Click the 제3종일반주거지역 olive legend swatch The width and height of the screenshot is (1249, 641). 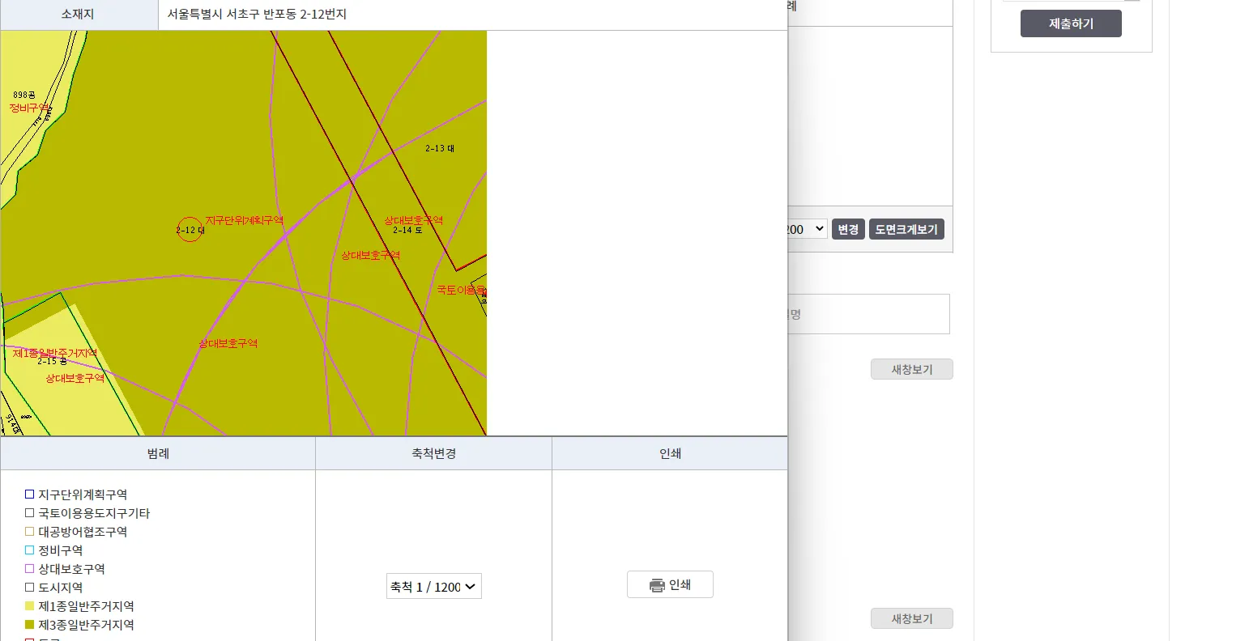tap(30, 625)
